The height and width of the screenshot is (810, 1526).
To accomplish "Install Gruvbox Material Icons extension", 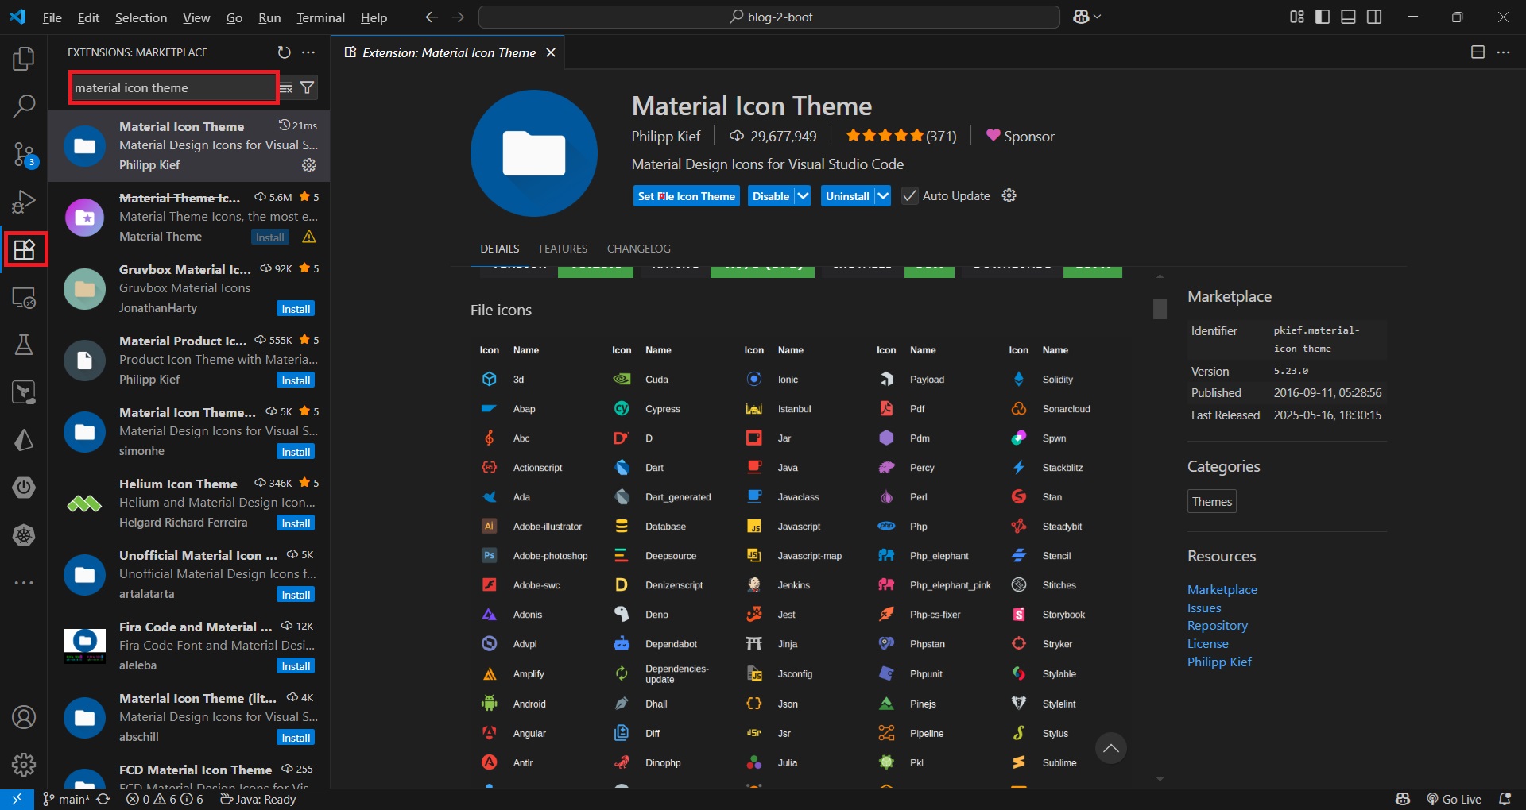I will point(296,309).
